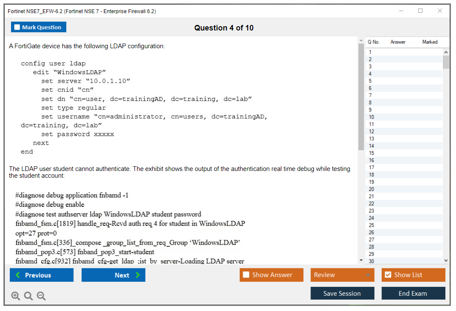Screen dimensions: 456x311
Task: Click the green left arrow on Previous
Action: tap(18, 275)
